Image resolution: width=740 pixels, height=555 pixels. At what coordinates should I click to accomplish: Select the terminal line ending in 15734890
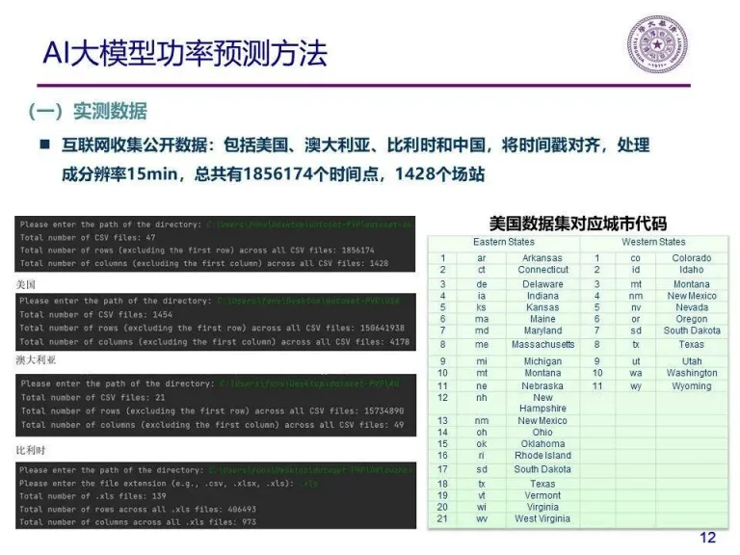pyautogui.click(x=212, y=411)
